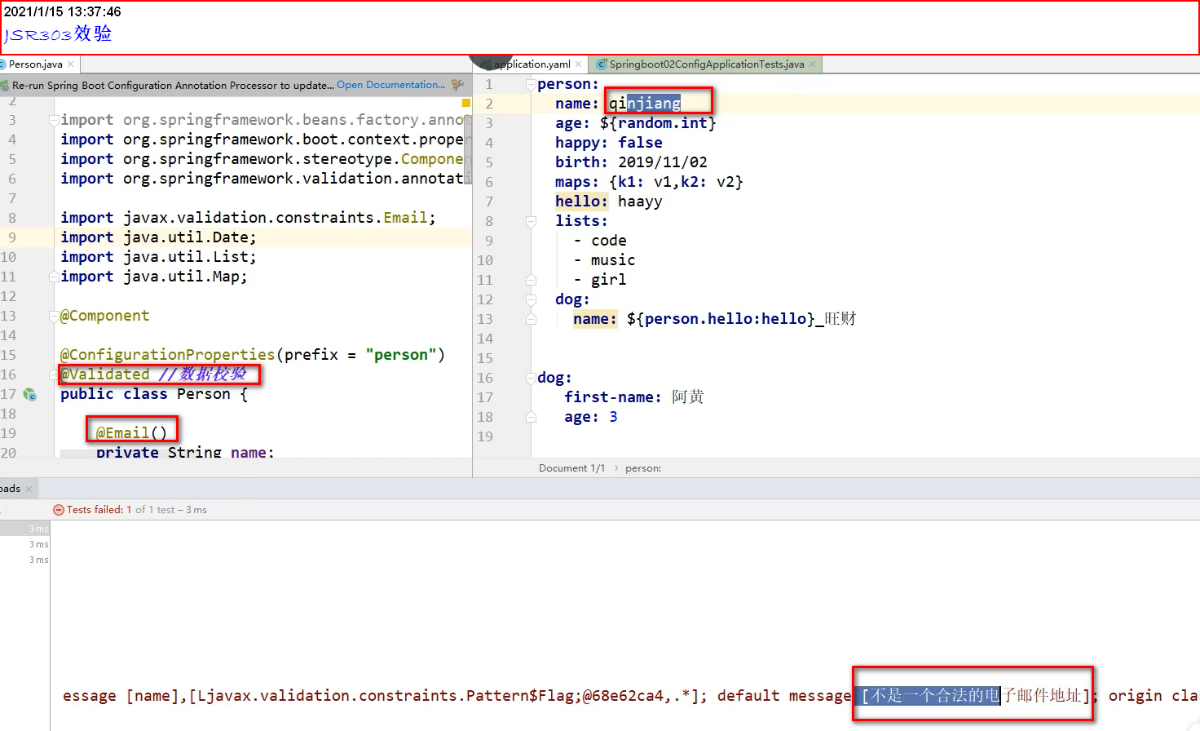Screen dimensions: 1200x731
Task: Click the name value qinjiang in yaml
Action: (645, 104)
